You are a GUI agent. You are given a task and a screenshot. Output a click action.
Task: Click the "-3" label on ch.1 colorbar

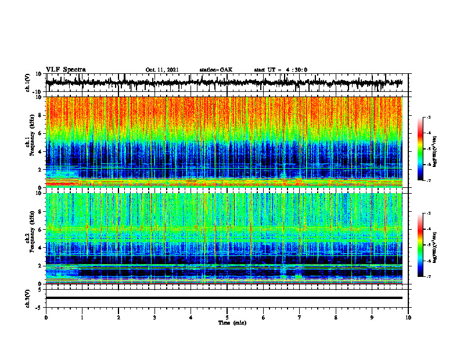429,117
